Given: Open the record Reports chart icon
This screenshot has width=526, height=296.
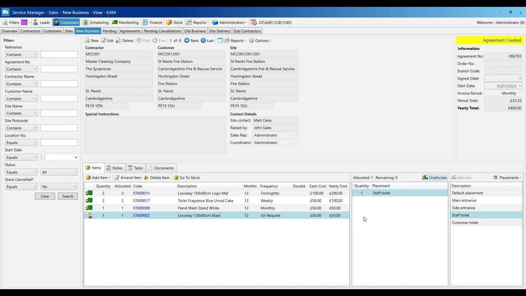Looking at the screenshot, I should (227, 41).
